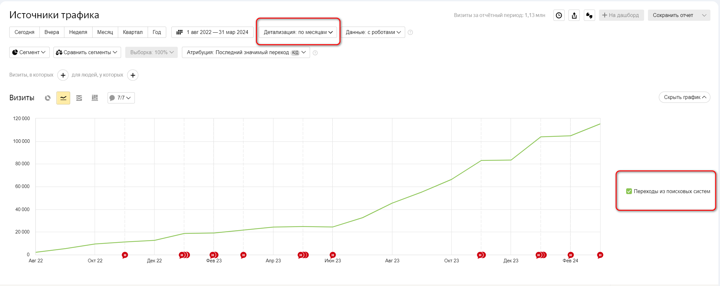Click the «Дек 22» x-axis label

pyautogui.click(x=154, y=261)
